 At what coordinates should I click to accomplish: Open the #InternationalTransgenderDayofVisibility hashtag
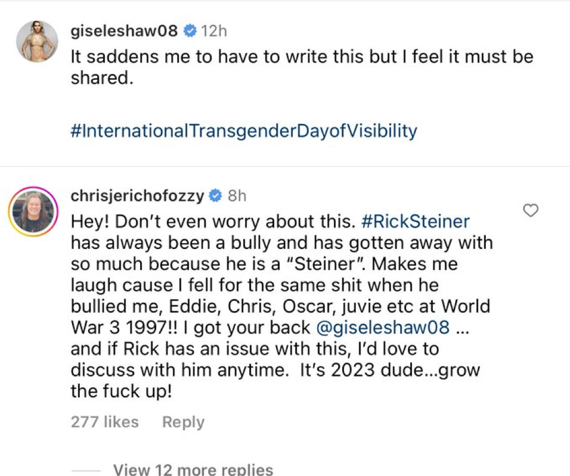point(243,130)
